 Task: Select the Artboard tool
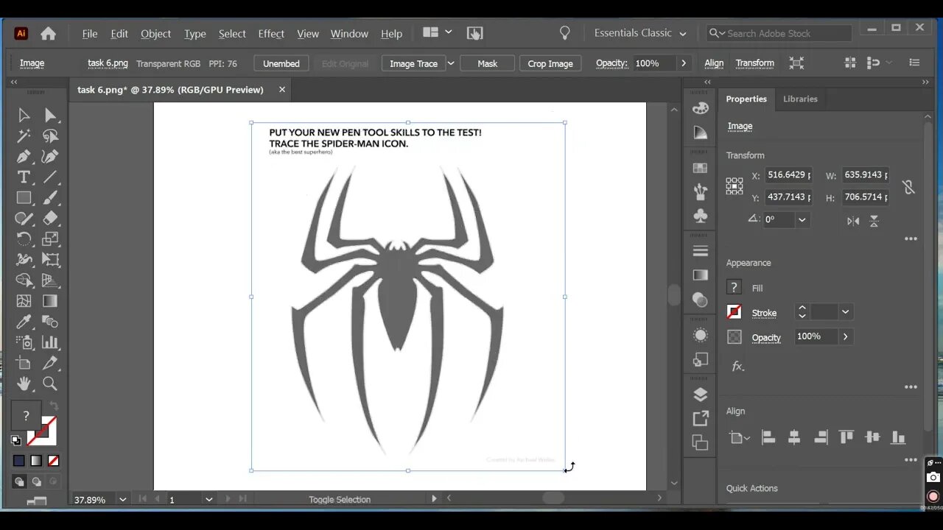click(24, 363)
